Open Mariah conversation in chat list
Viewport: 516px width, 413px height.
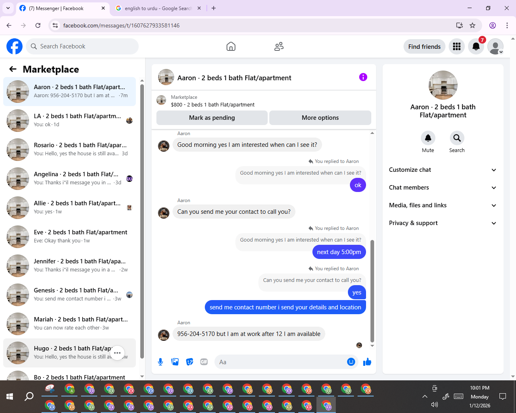coord(69,324)
